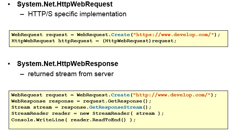Click the 'HttpWebRequest httpRequest' code line
The image size is (236, 131).
point(94,41)
